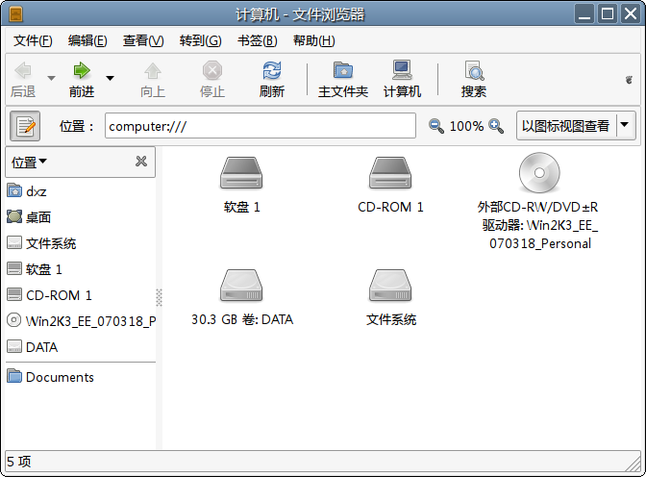Zoom in with the plus magnifier
This screenshot has width=646, height=477.
[x=496, y=126]
